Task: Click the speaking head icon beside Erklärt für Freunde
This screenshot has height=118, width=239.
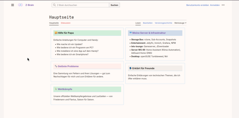Action: point(131,68)
